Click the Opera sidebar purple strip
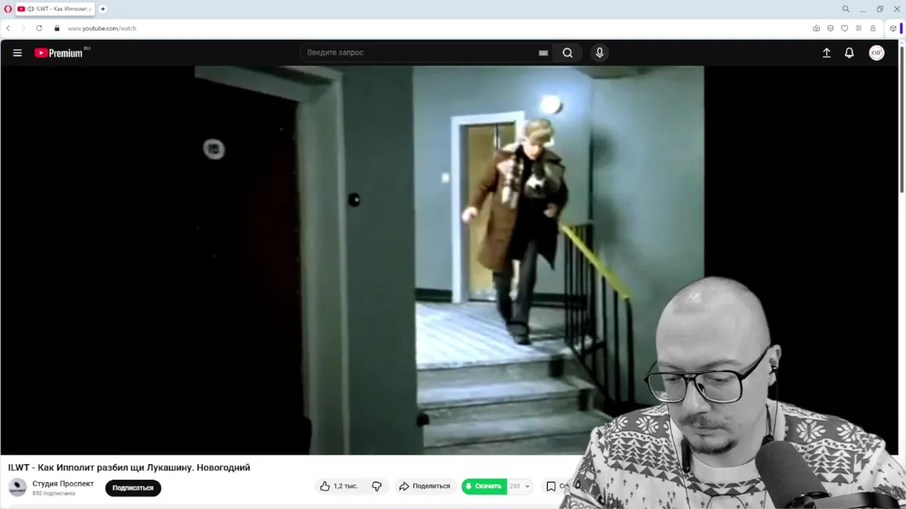Viewport: 906px width, 509px height. point(902,28)
